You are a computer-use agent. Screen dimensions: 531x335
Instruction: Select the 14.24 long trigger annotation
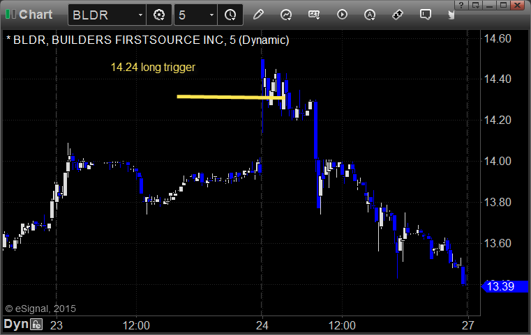pos(153,67)
